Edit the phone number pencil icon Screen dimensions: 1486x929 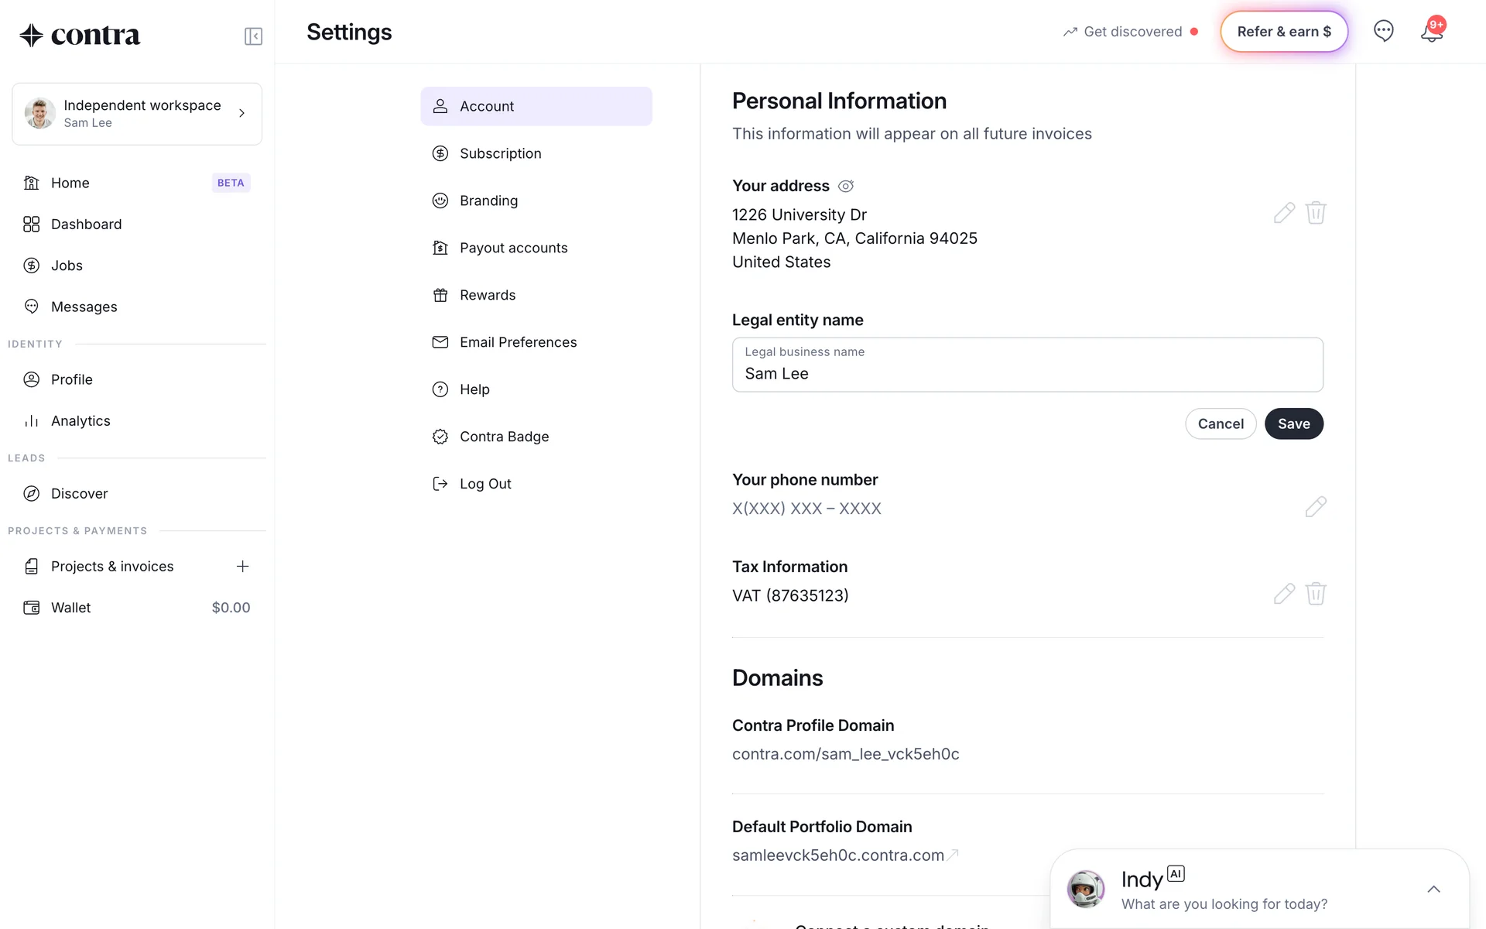coord(1316,507)
